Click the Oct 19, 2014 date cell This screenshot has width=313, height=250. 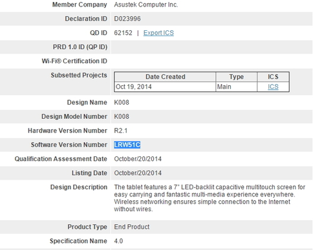pos(134,87)
